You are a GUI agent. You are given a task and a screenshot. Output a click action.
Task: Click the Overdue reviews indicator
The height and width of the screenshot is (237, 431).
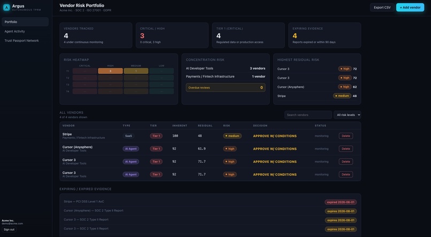226,88
